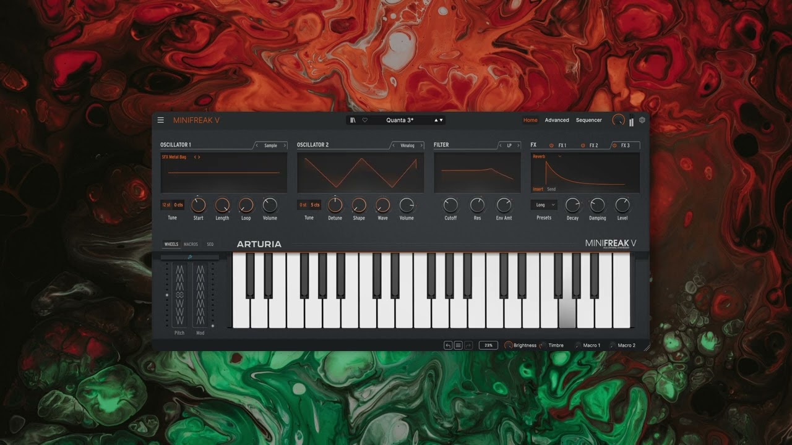Select next Oscillator 2 type
This screenshot has height=445, width=792.
tap(421, 146)
